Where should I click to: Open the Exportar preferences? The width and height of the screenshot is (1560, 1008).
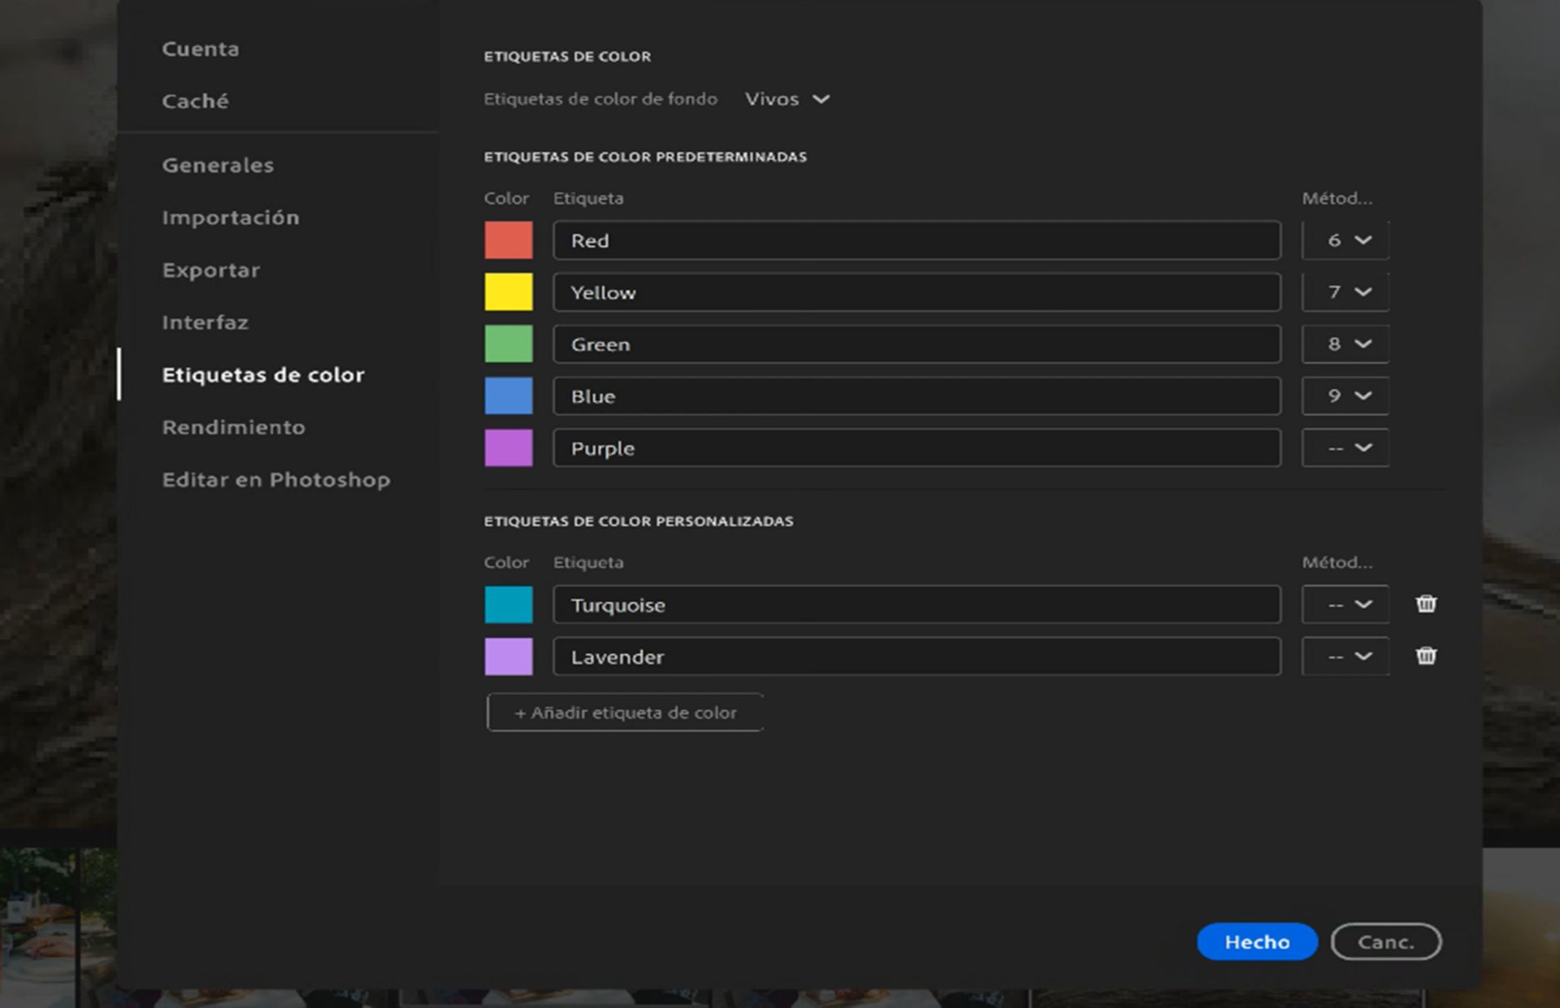click(211, 270)
